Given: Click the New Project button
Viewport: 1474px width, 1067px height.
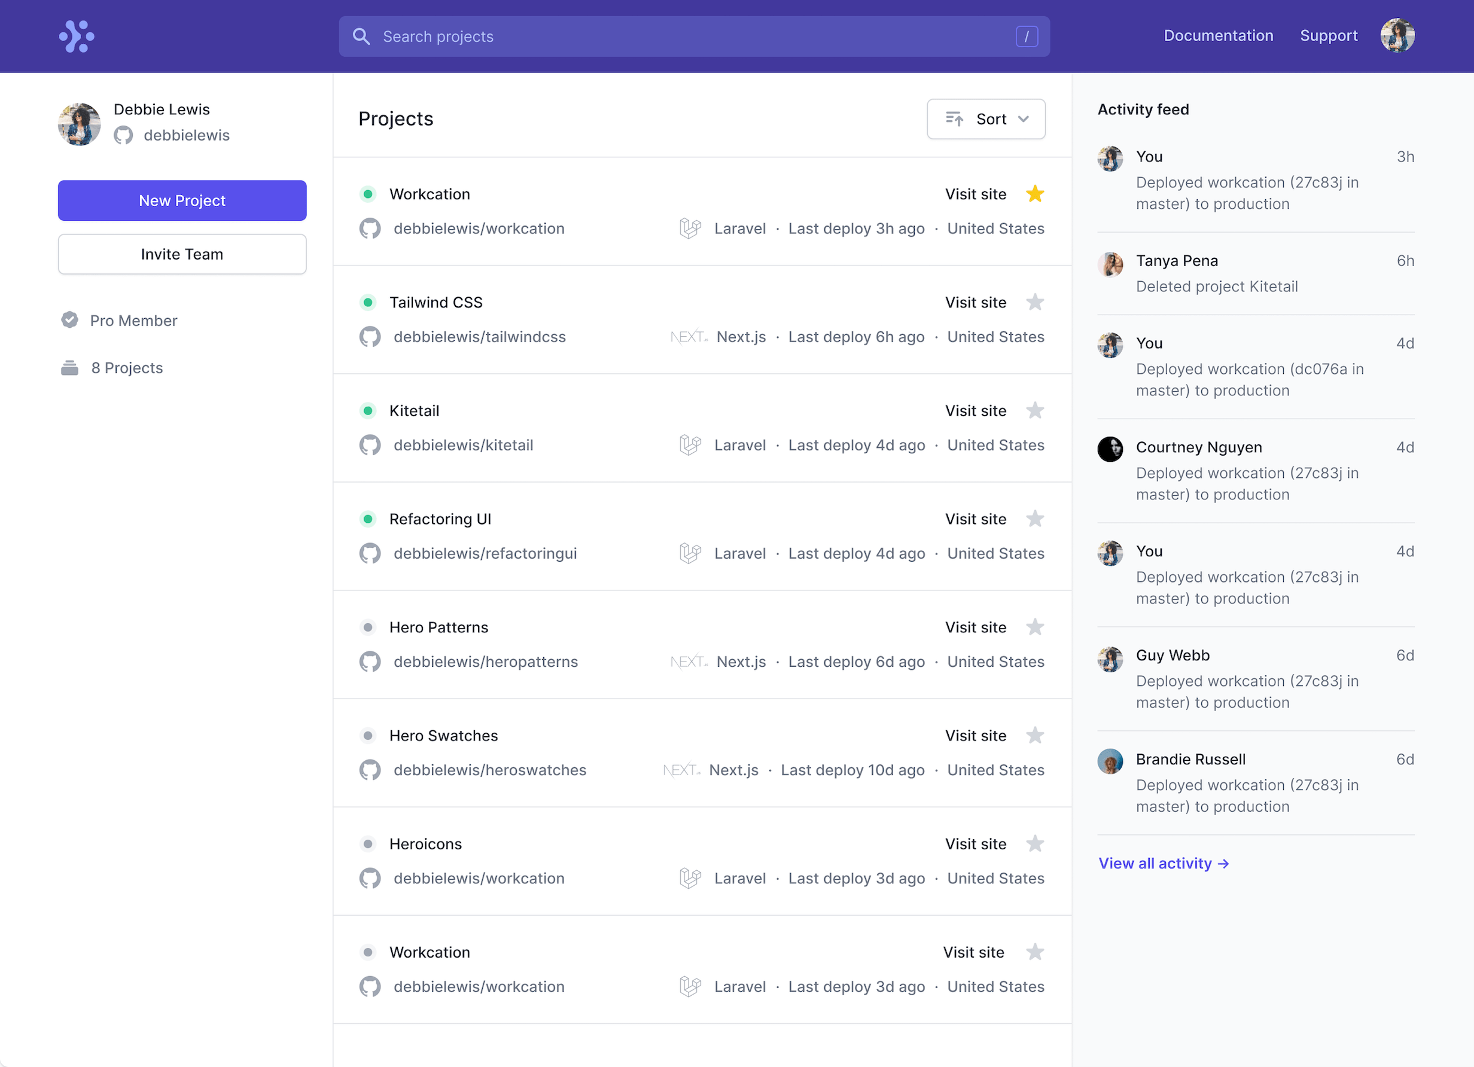Looking at the screenshot, I should click(x=182, y=200).
